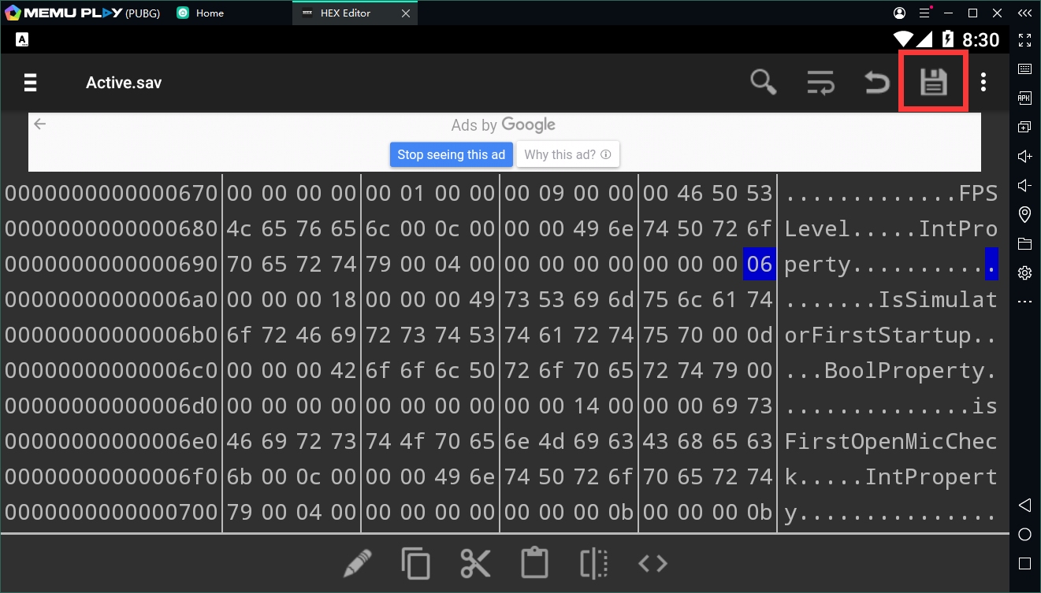Click the select-range icon in bottom toolbar

click(x=593, y=563)
